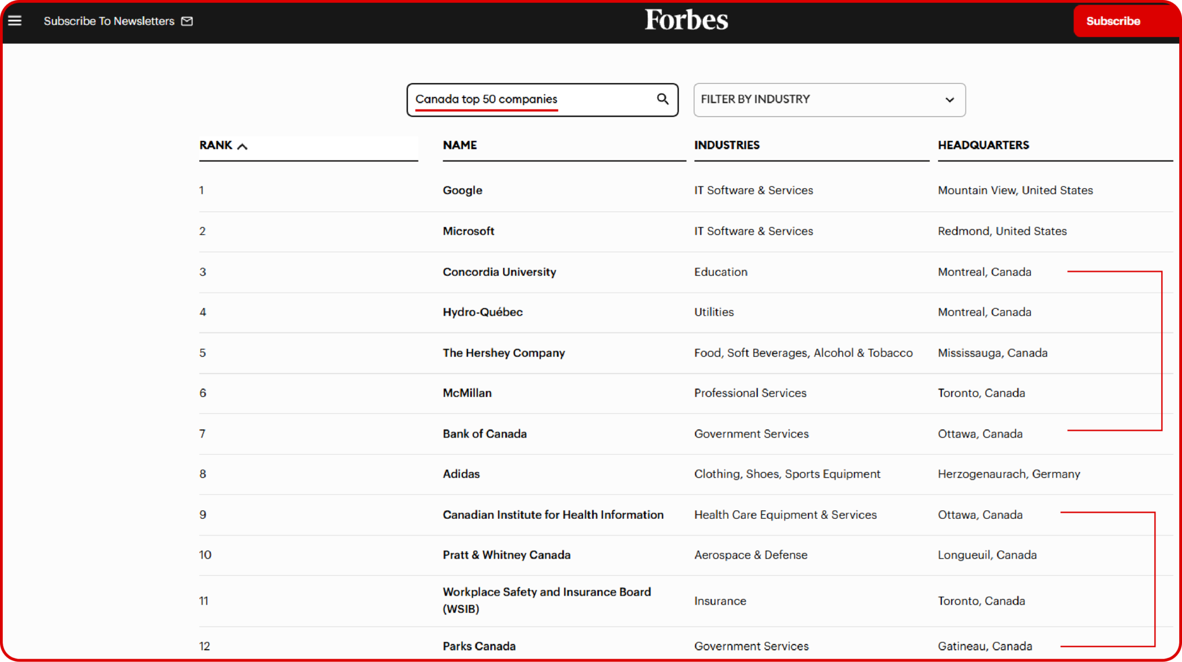Click Government Services for Bank of Canada
The width and height of the screenshot is (1182, 662).
pos(751,434)
